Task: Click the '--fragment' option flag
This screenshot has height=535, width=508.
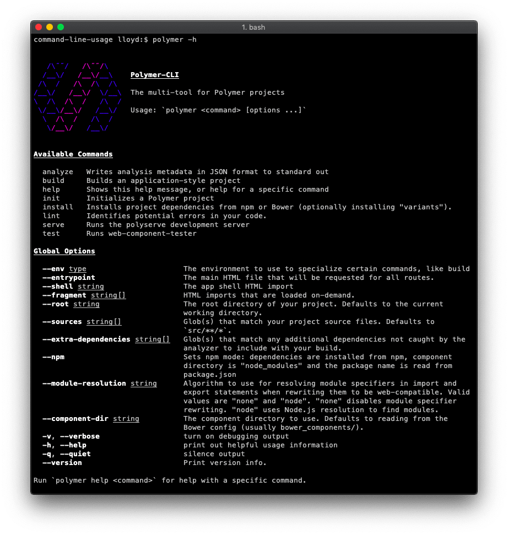Action: (x=64, y=295)
